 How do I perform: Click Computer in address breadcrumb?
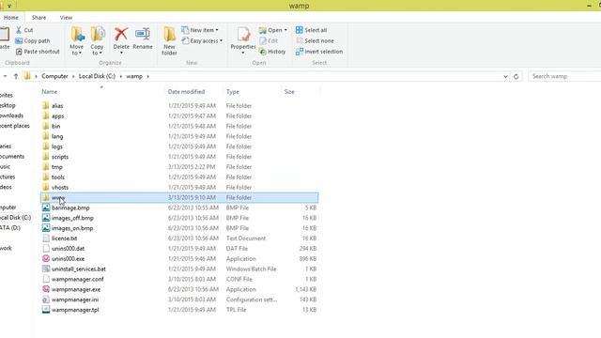tap(54, 76)
